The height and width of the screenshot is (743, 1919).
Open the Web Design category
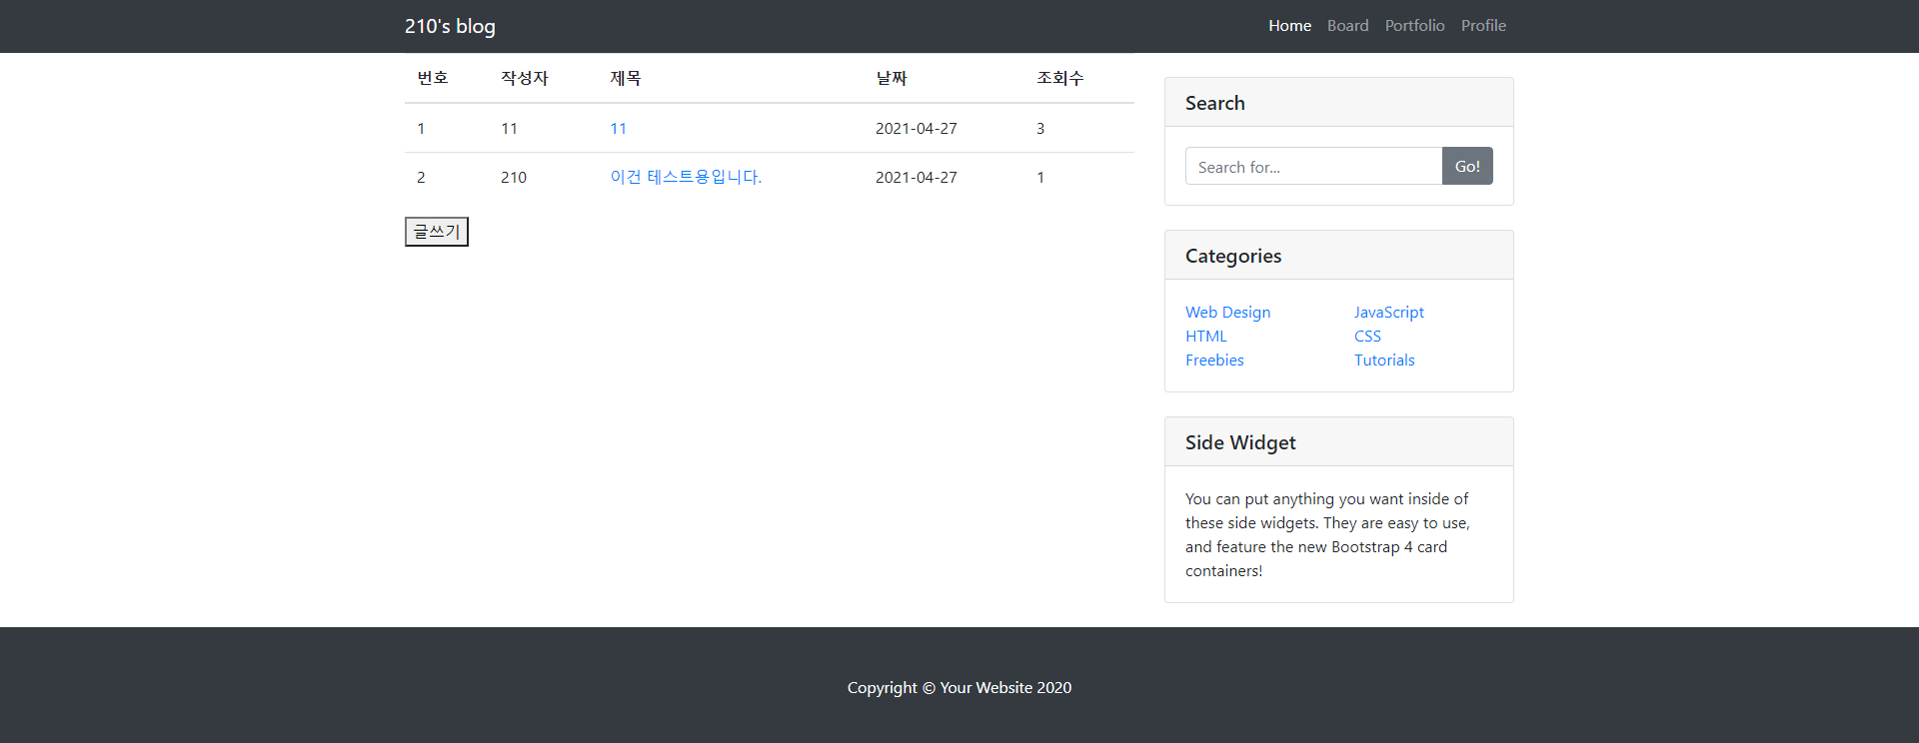coord(1227,313)
